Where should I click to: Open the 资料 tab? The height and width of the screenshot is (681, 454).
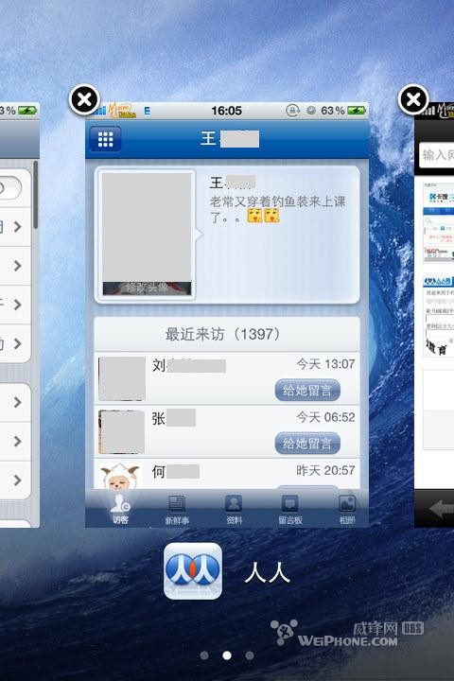[x=234, y=510]
